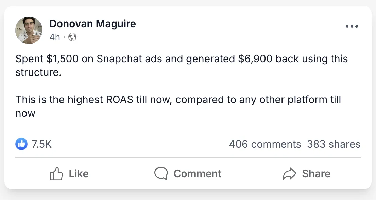Image resolution: width=376 pixels, height=200 pixels.
Task: Open the three-dot post options menu
Action: click(x=352, y=27)
